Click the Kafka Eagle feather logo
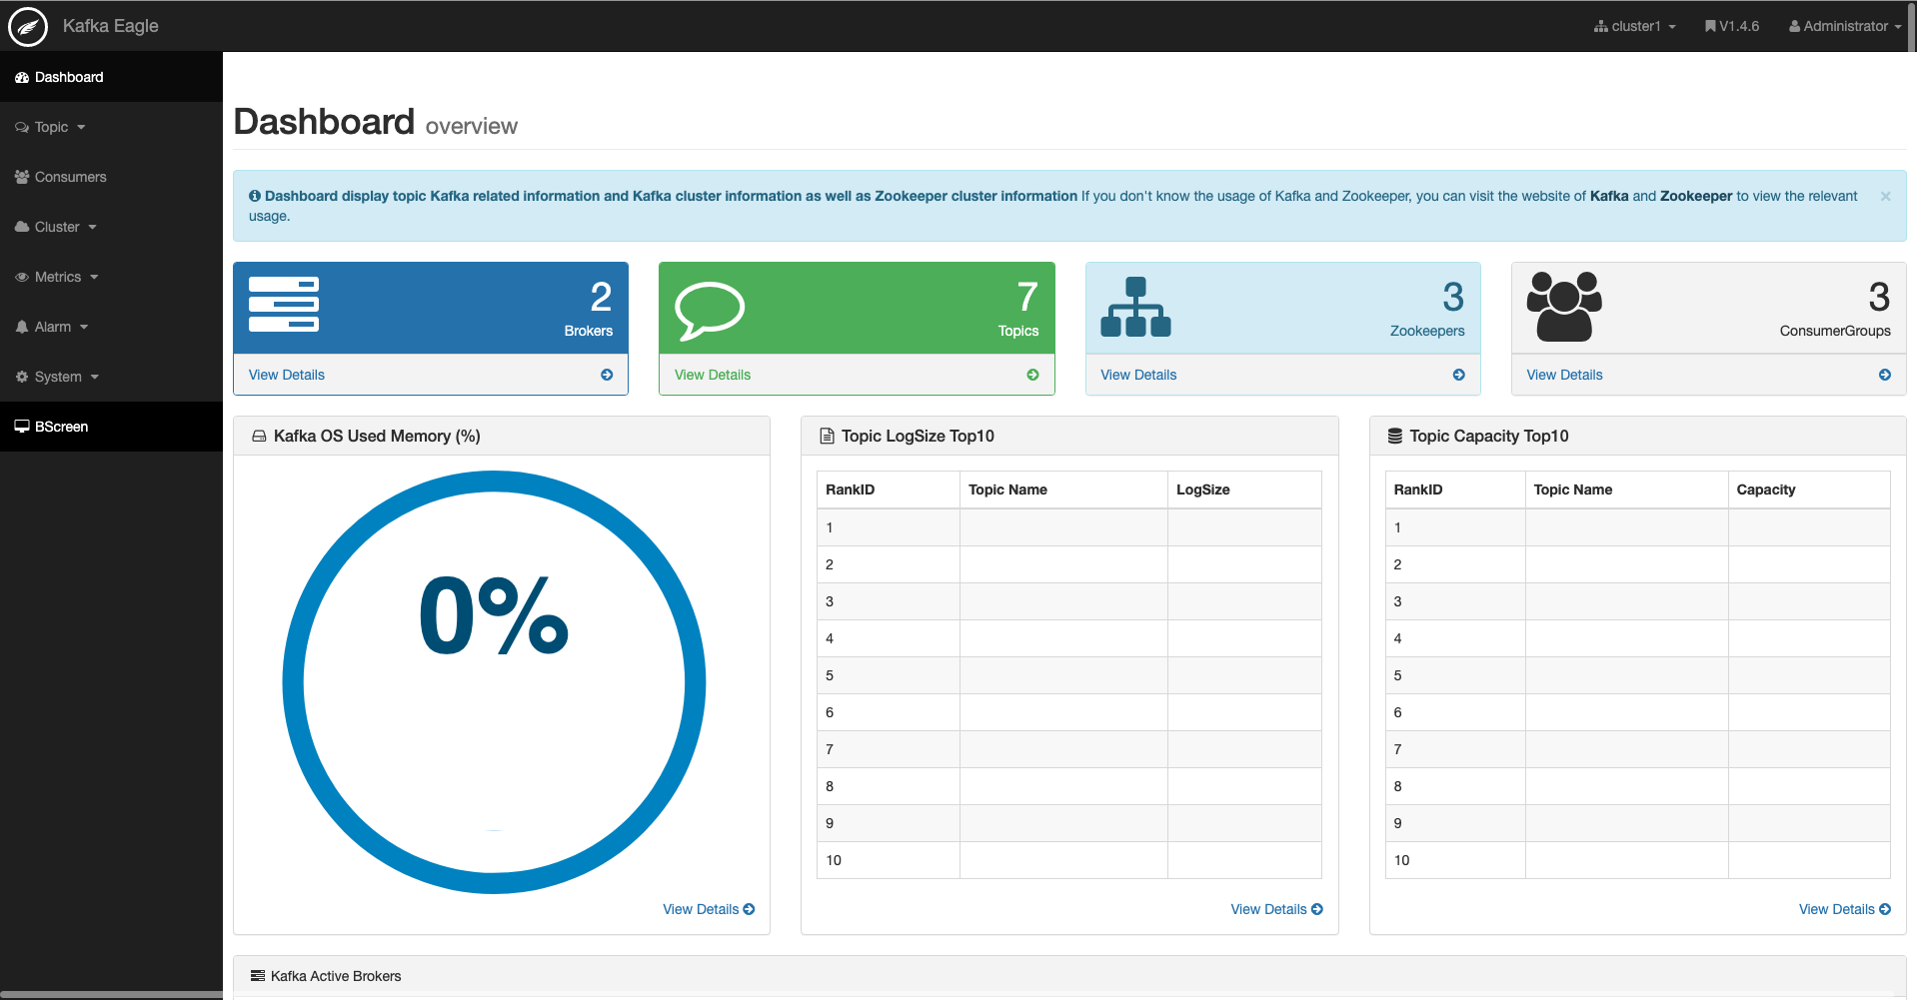Screen dimensions: 1917x1000 click(x=28, y=26)
